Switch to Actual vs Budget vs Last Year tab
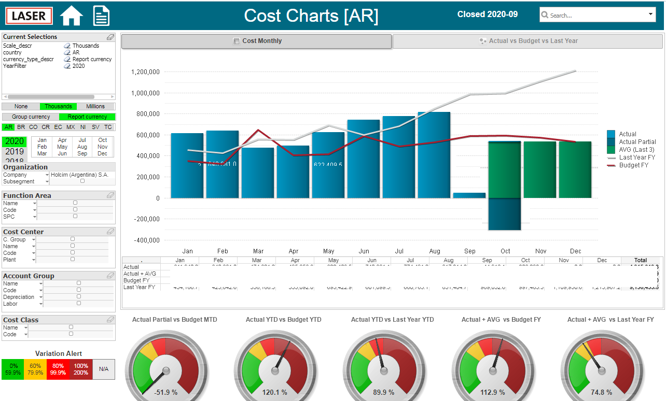The image size is (666, 401). point(528,41)
